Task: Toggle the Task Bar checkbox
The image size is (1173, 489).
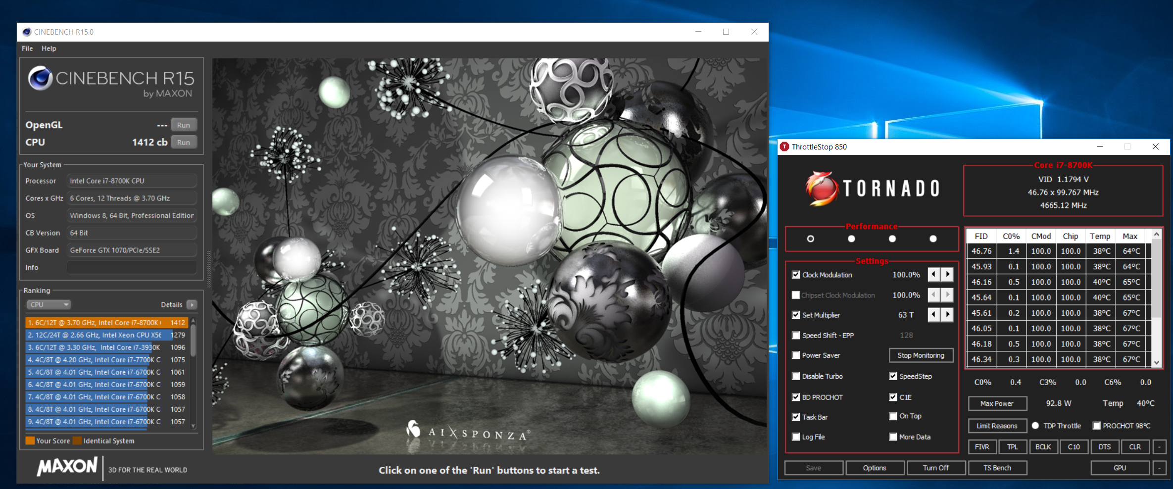Action: [796, 417]
